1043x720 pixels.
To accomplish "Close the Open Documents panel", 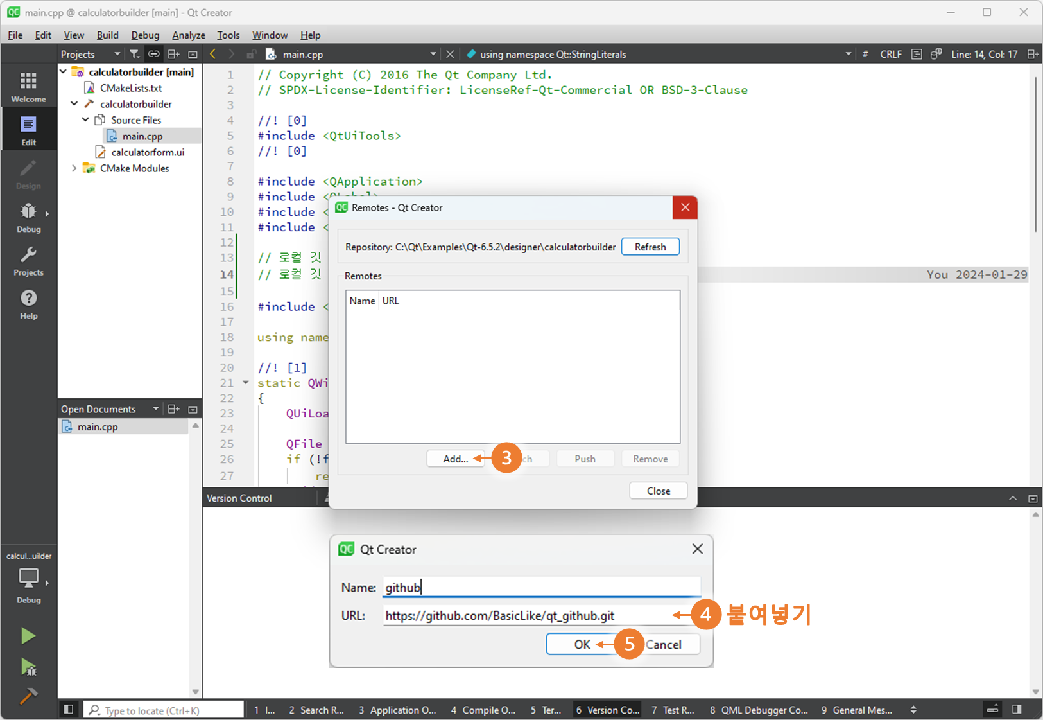I will tap(193, 409).
